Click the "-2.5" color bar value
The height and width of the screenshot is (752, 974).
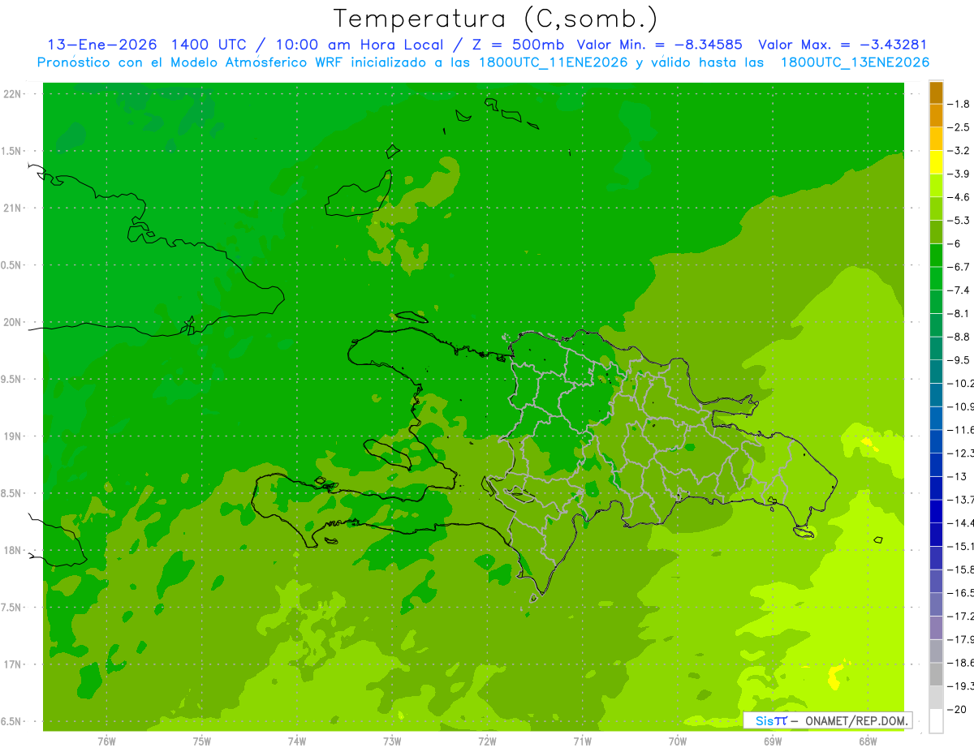(959, 127)
